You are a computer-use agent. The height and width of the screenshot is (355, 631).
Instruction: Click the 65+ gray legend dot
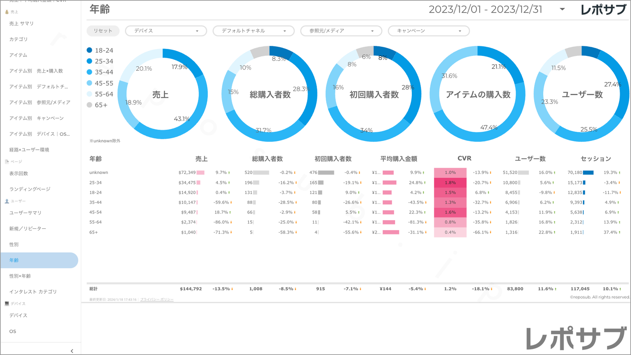tap(90, 105)
